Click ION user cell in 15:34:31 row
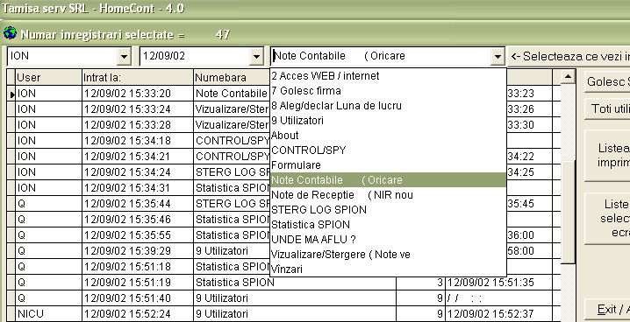Viewport: 630px width, 322px height. pos(48,188)
